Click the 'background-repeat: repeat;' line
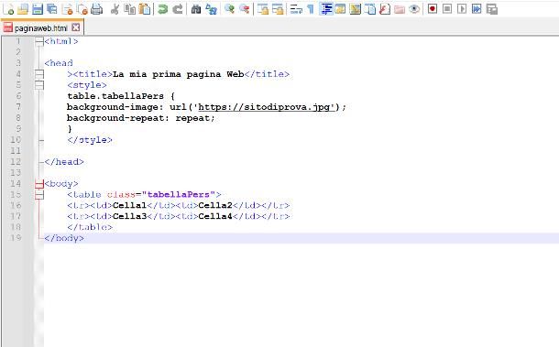Viewport: 559px width, 347px height. click(141, 118)
